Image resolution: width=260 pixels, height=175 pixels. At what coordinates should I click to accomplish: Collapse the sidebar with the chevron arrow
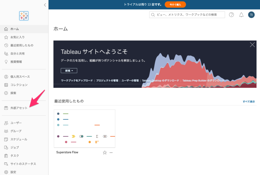45,5
